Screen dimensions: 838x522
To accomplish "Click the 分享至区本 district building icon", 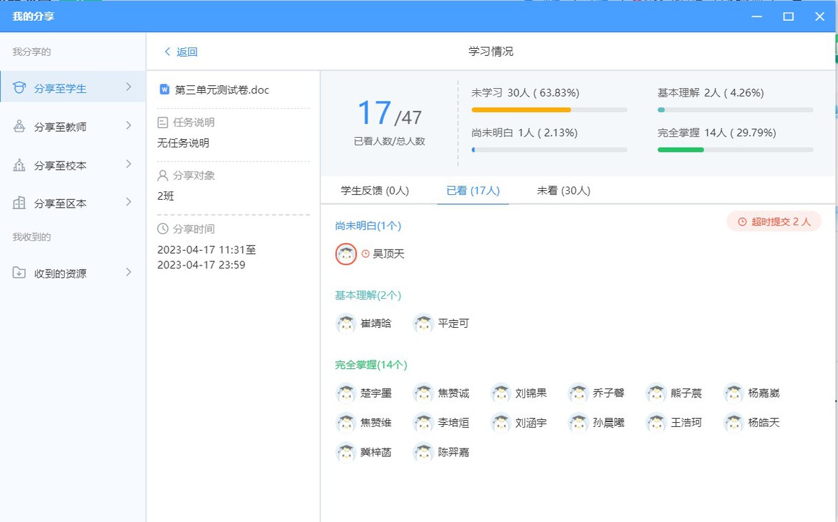I will tap(20, 203).
